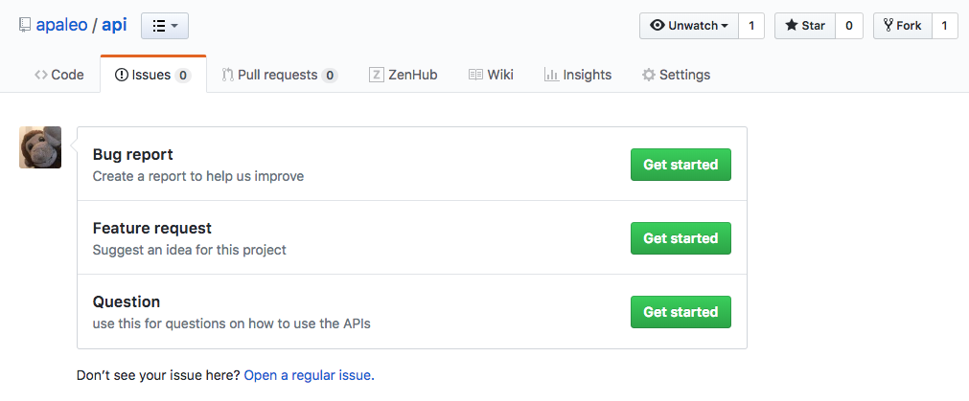
Task: Open the stargazers count showing 0
Action: 849,26
